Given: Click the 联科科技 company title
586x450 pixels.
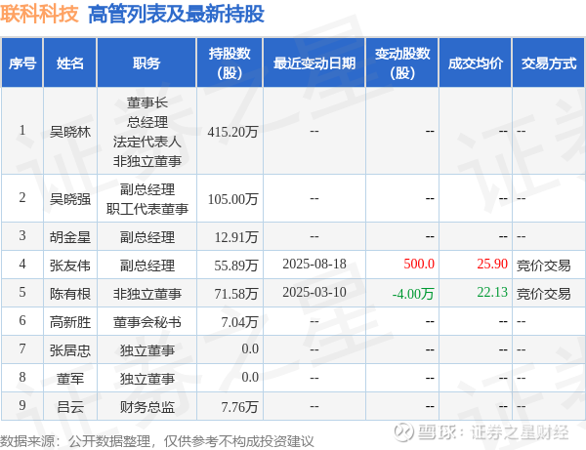Looking at the screenshot, I should coord(39,15).
